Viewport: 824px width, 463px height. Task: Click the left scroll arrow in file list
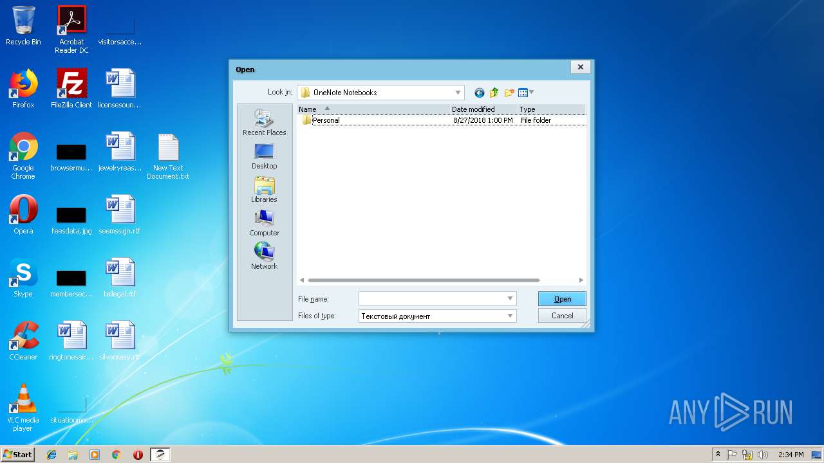point(301,280)
